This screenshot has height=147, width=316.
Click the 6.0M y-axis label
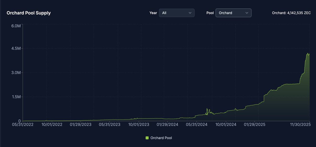16,26
